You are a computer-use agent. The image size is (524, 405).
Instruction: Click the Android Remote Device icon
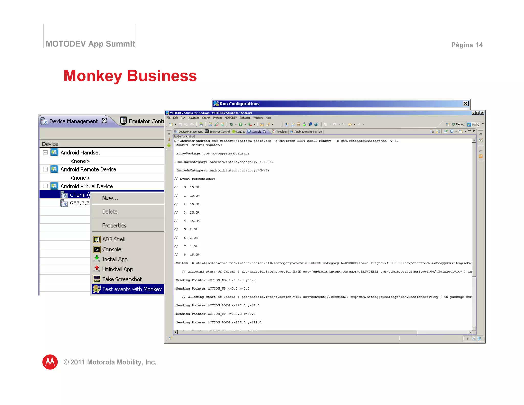(54, 169)
